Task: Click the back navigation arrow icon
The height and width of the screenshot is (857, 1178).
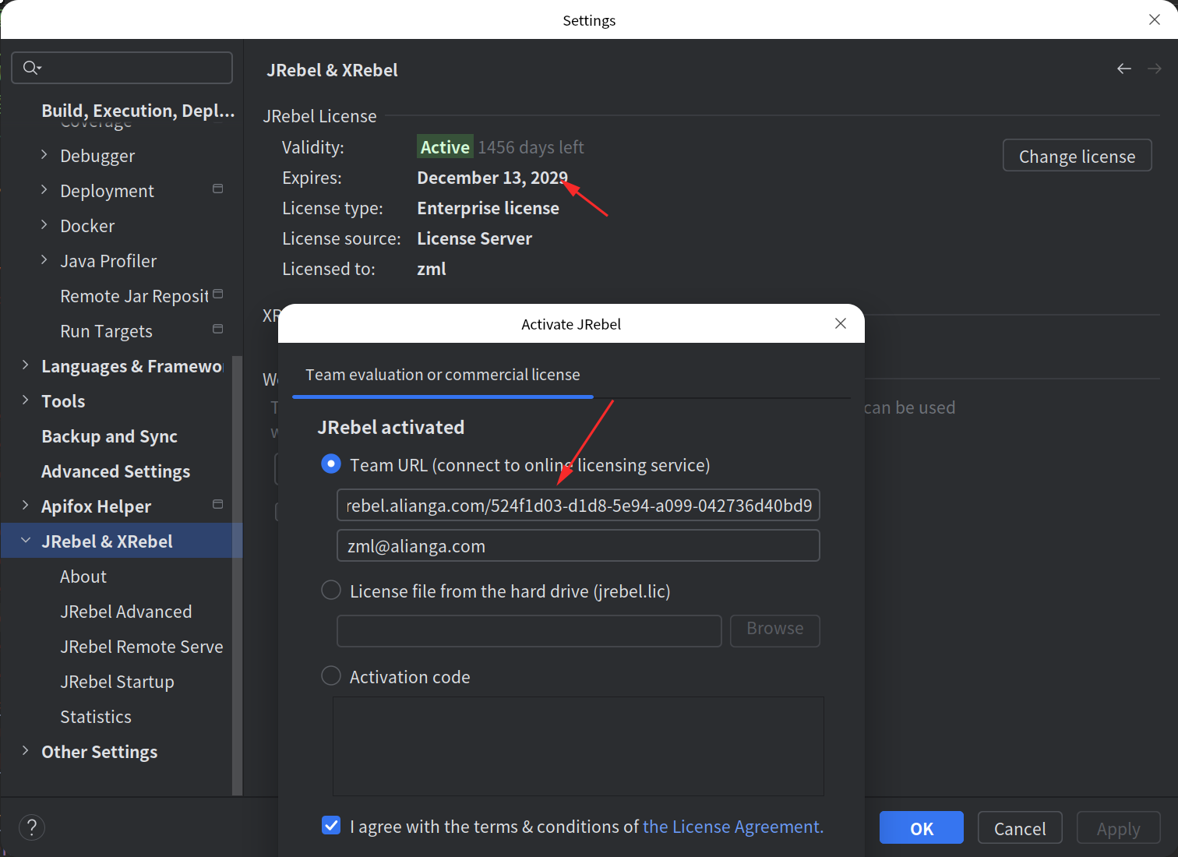Action: tap(1123, 69)
